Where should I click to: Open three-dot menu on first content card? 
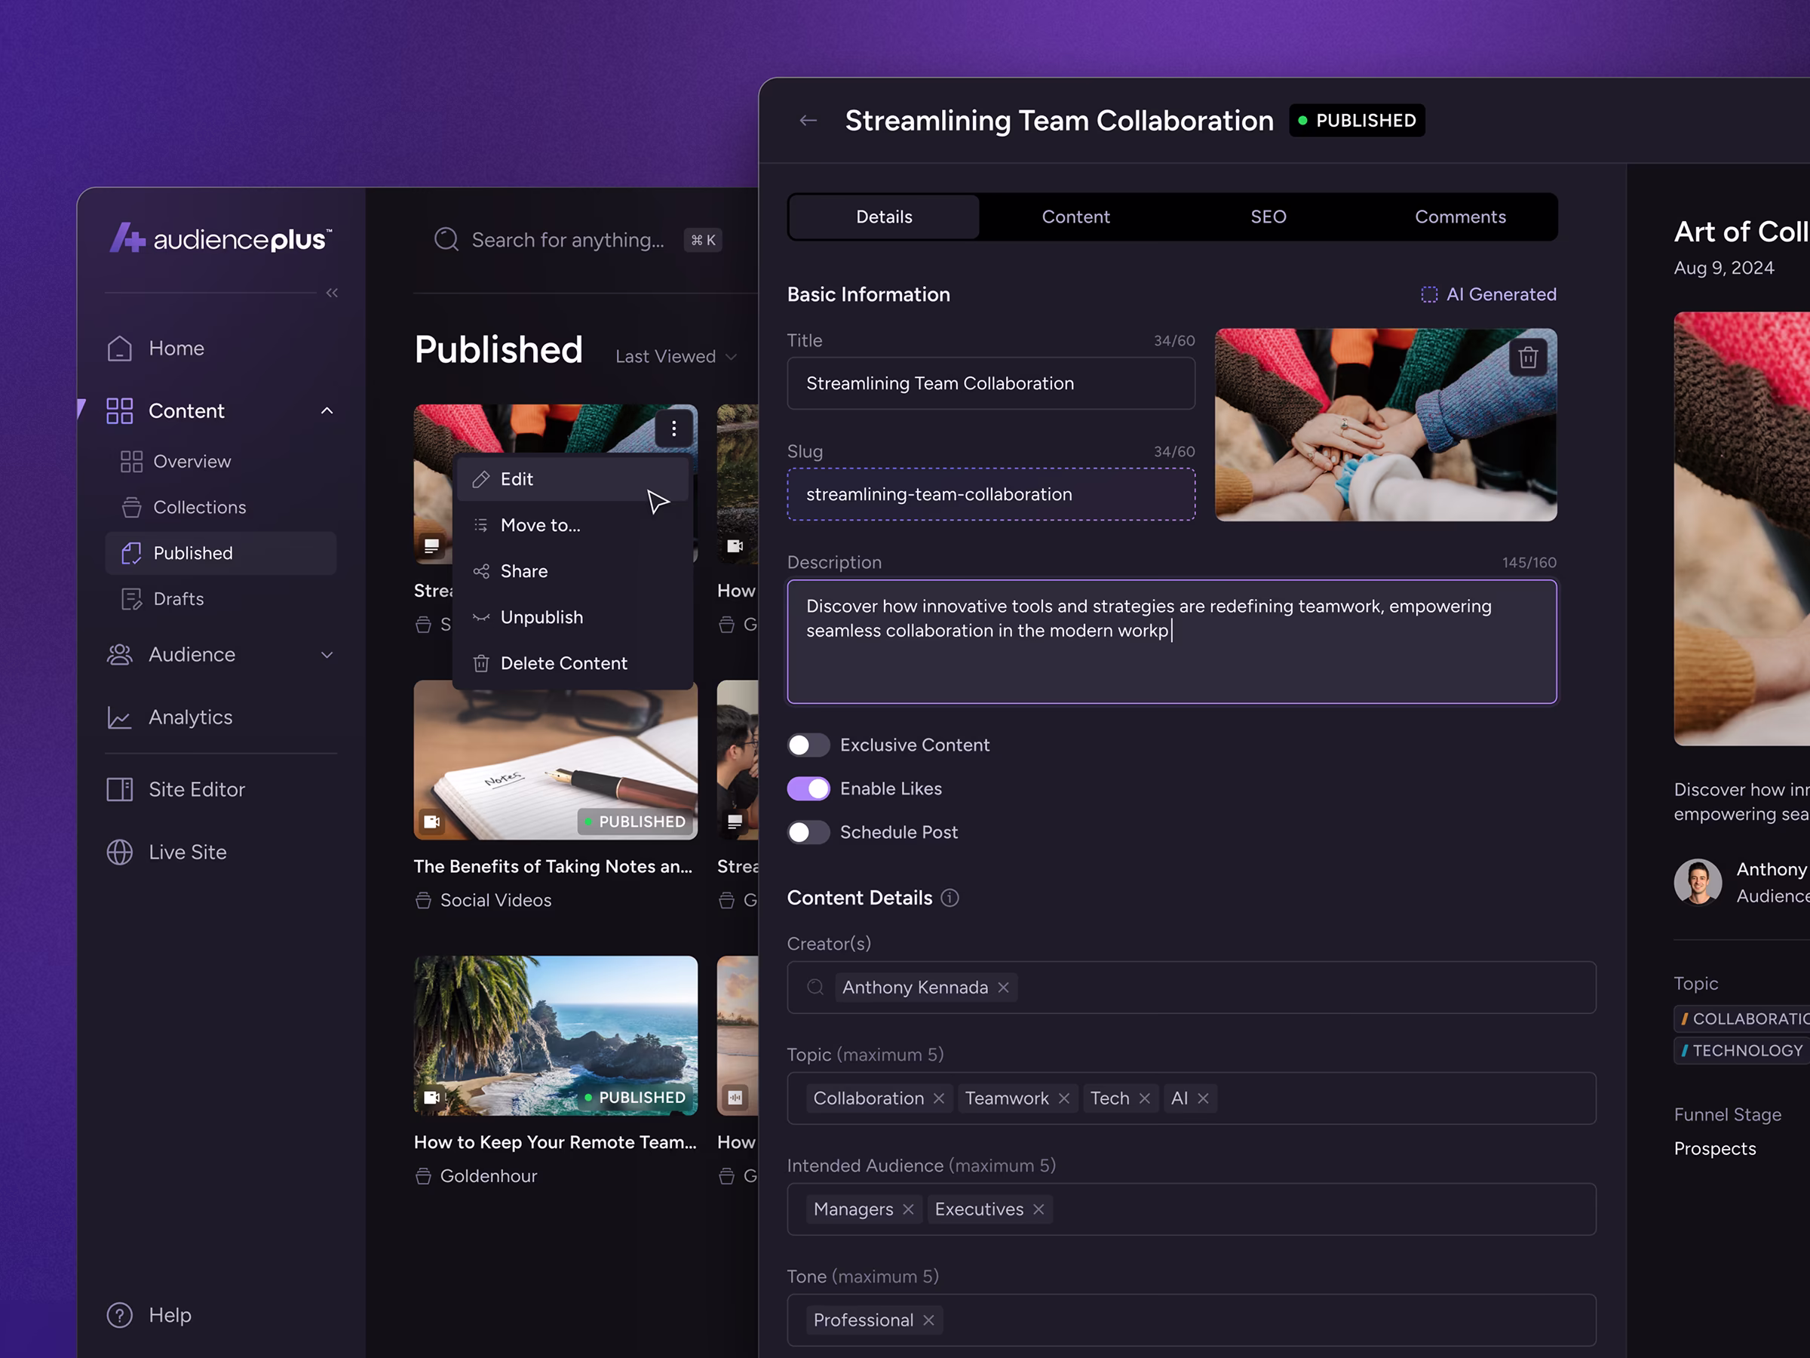pyautogui.click(x=673, y=428)
